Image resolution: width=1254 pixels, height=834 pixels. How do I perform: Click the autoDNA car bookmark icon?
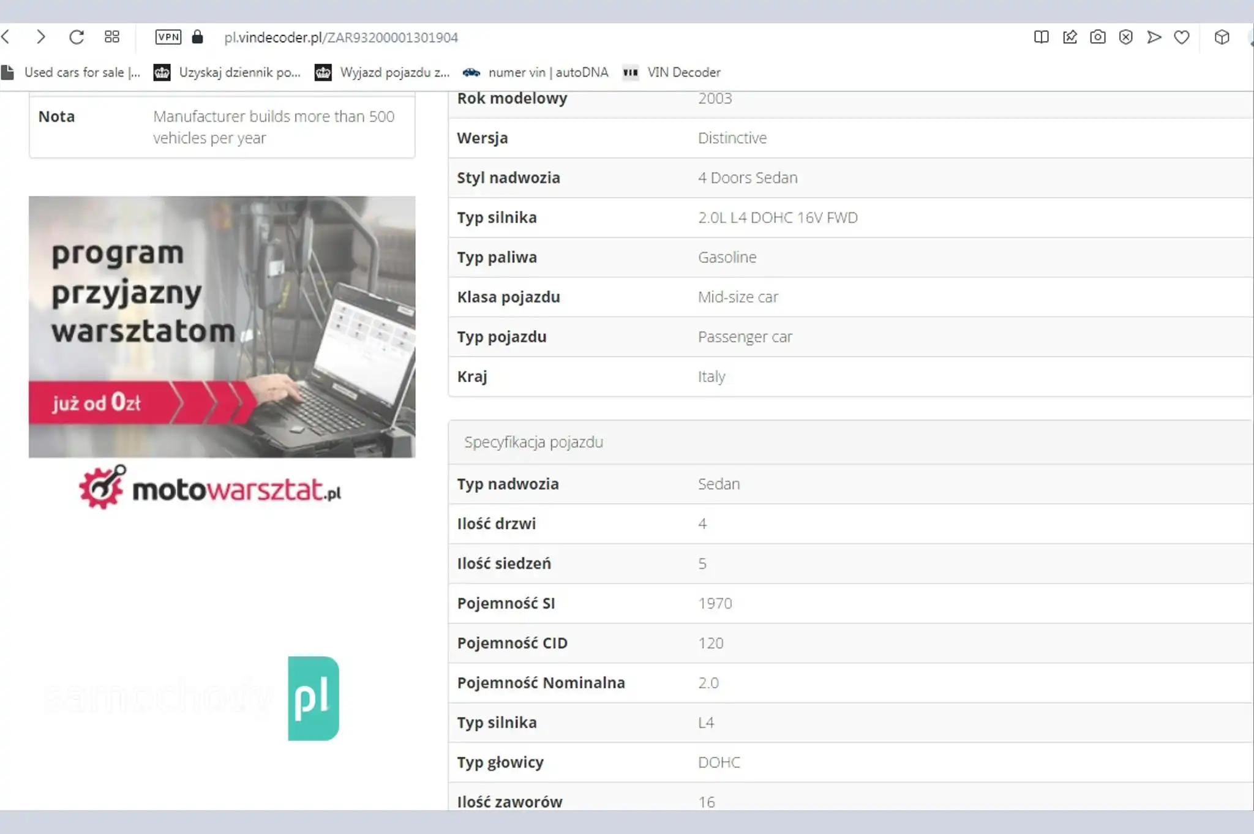click(x=471, y=72)
